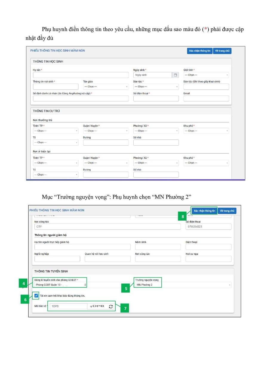
Task: Focus the Họ tên input field
Action: coord(81,75)
